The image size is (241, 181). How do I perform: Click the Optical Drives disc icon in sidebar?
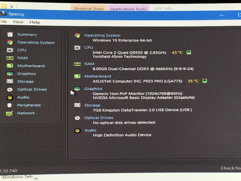pyautogui.click(x=10, y=89)
